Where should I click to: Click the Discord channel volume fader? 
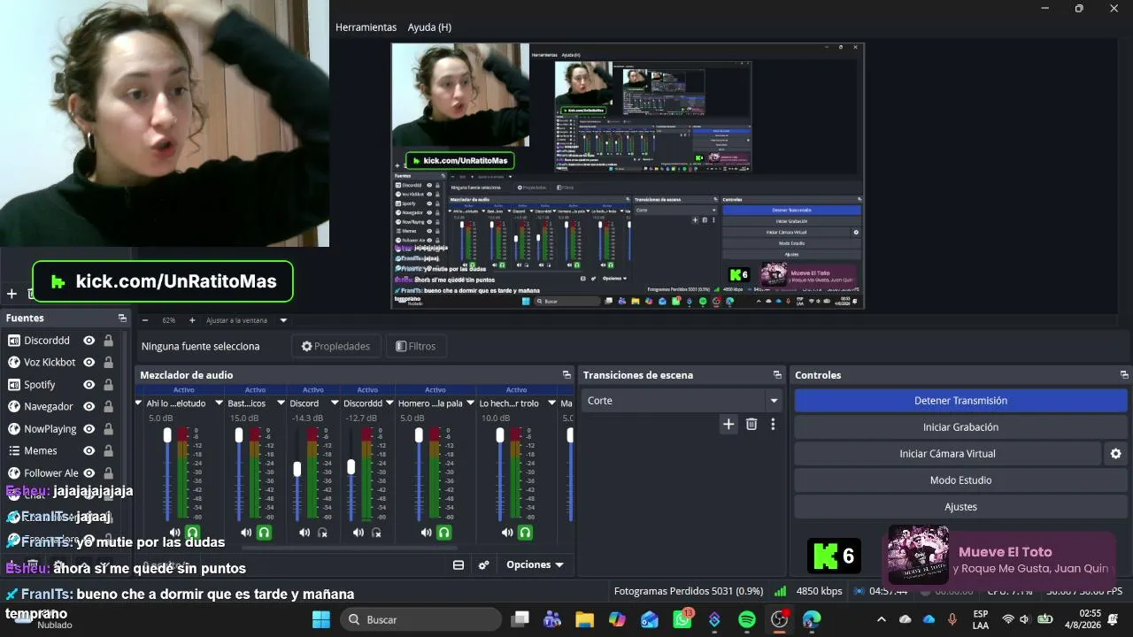297,469
